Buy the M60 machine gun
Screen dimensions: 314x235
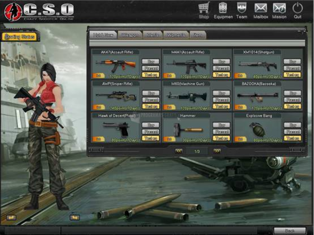coord(221,93)
